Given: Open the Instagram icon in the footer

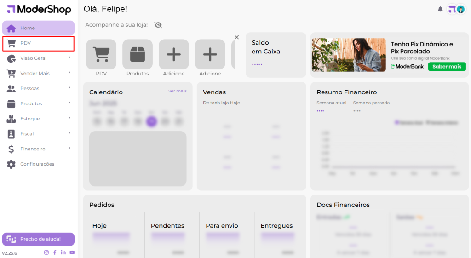Looking at the screenshot, I should coord(46,252).
